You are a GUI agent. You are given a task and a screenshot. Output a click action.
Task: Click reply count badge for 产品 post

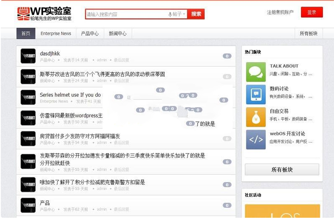pyautogui.click(x=227, y=205)
